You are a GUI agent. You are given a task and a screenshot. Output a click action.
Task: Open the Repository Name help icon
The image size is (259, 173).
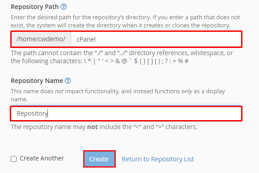click(68, 81)
